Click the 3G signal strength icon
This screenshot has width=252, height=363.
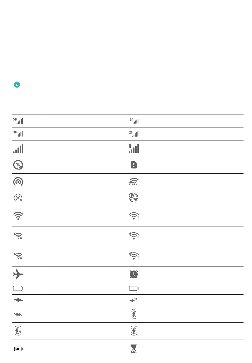click(18, 134)
